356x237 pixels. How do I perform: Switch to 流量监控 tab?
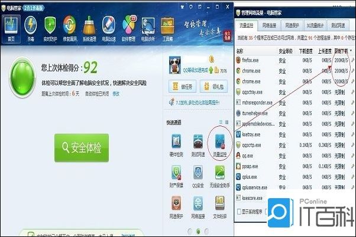pos(247,25)
